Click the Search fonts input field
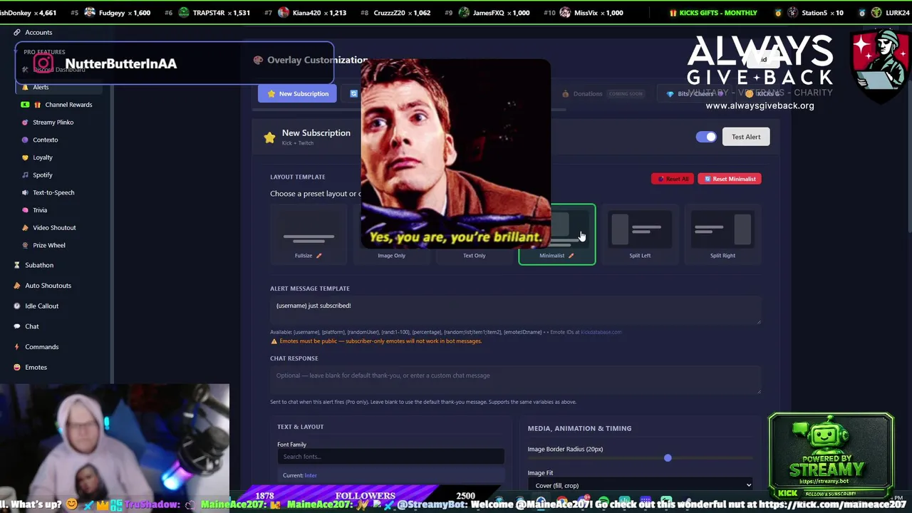The width and height of the screenshot is (912, 513). [x=391, y=457]
